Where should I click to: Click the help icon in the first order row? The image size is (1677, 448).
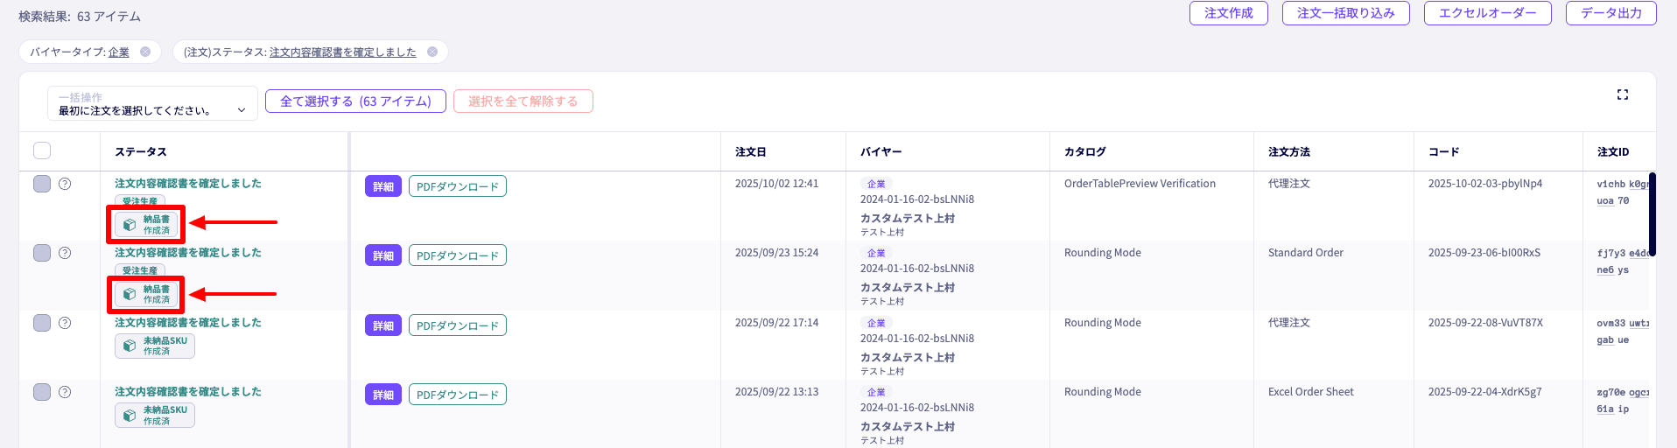65,184
